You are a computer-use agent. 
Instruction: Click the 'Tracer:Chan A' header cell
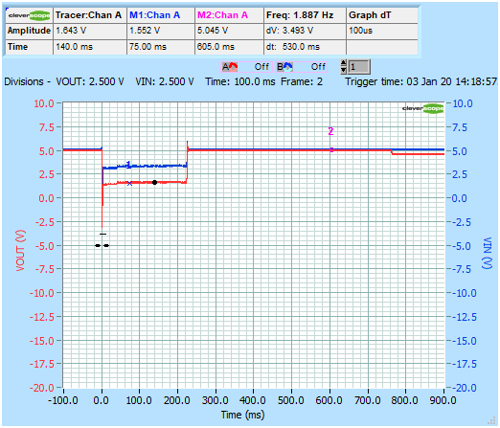[89, 15]
